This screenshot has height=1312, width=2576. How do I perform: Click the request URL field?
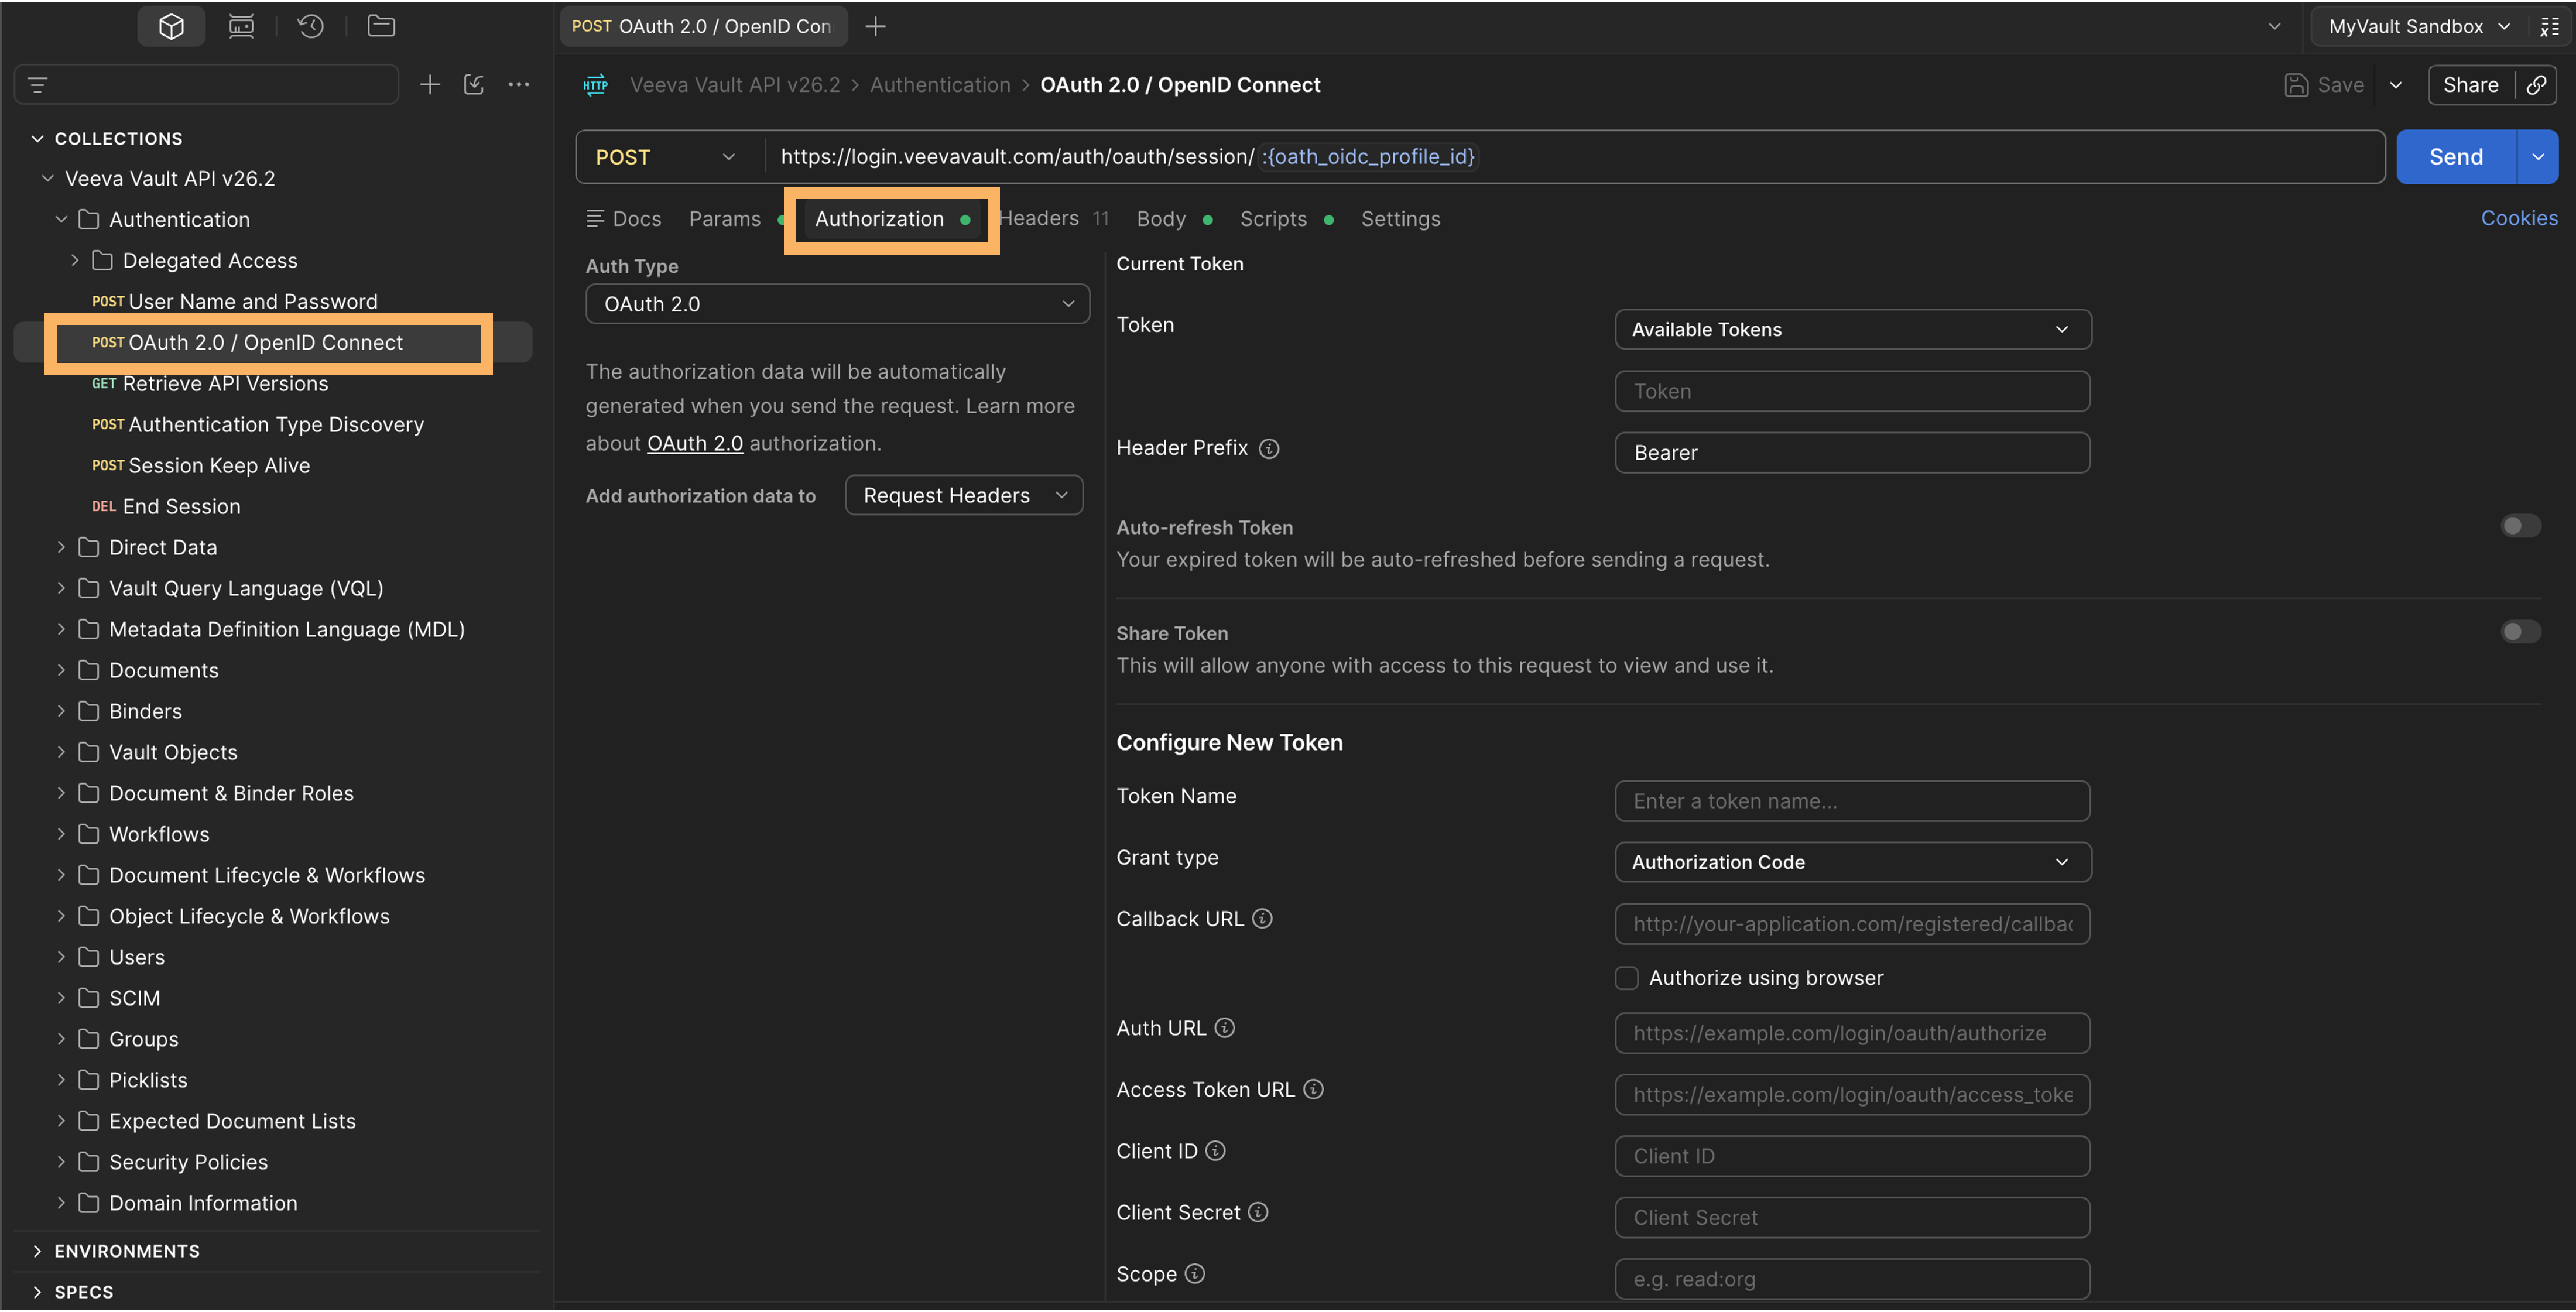(1575, 157)
